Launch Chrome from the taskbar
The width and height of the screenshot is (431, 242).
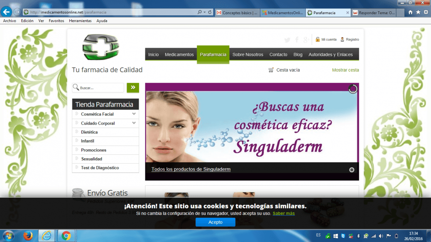pos(66,236)
